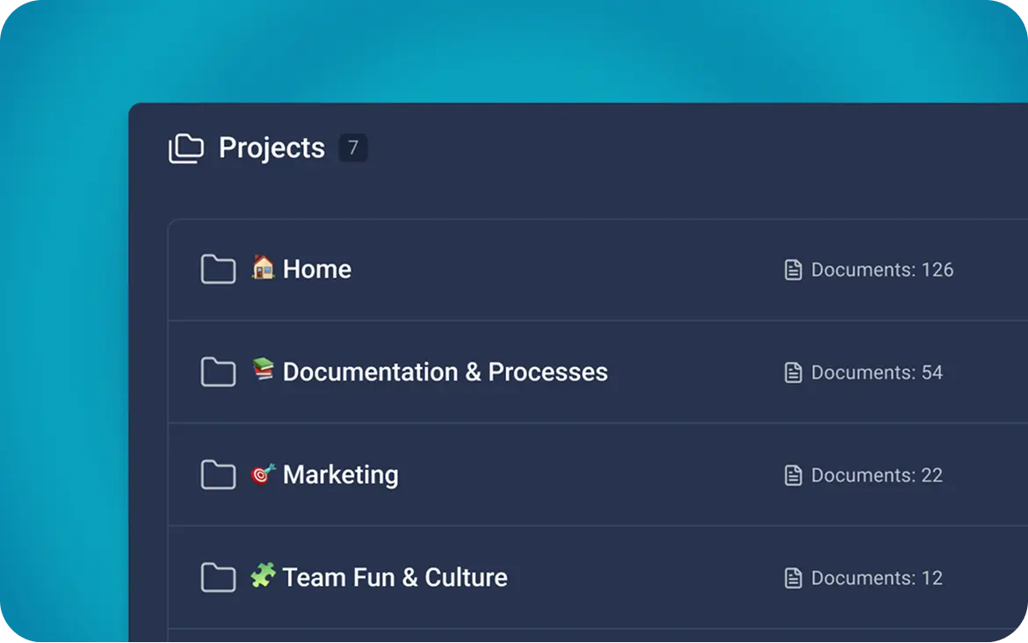
Task: Click the Documents: 54 label
Action: click(x=876, y=372)
